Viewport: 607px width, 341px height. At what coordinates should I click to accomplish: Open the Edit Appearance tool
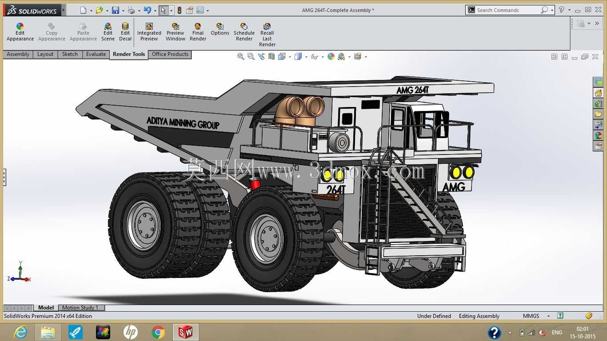coord(20,32)
